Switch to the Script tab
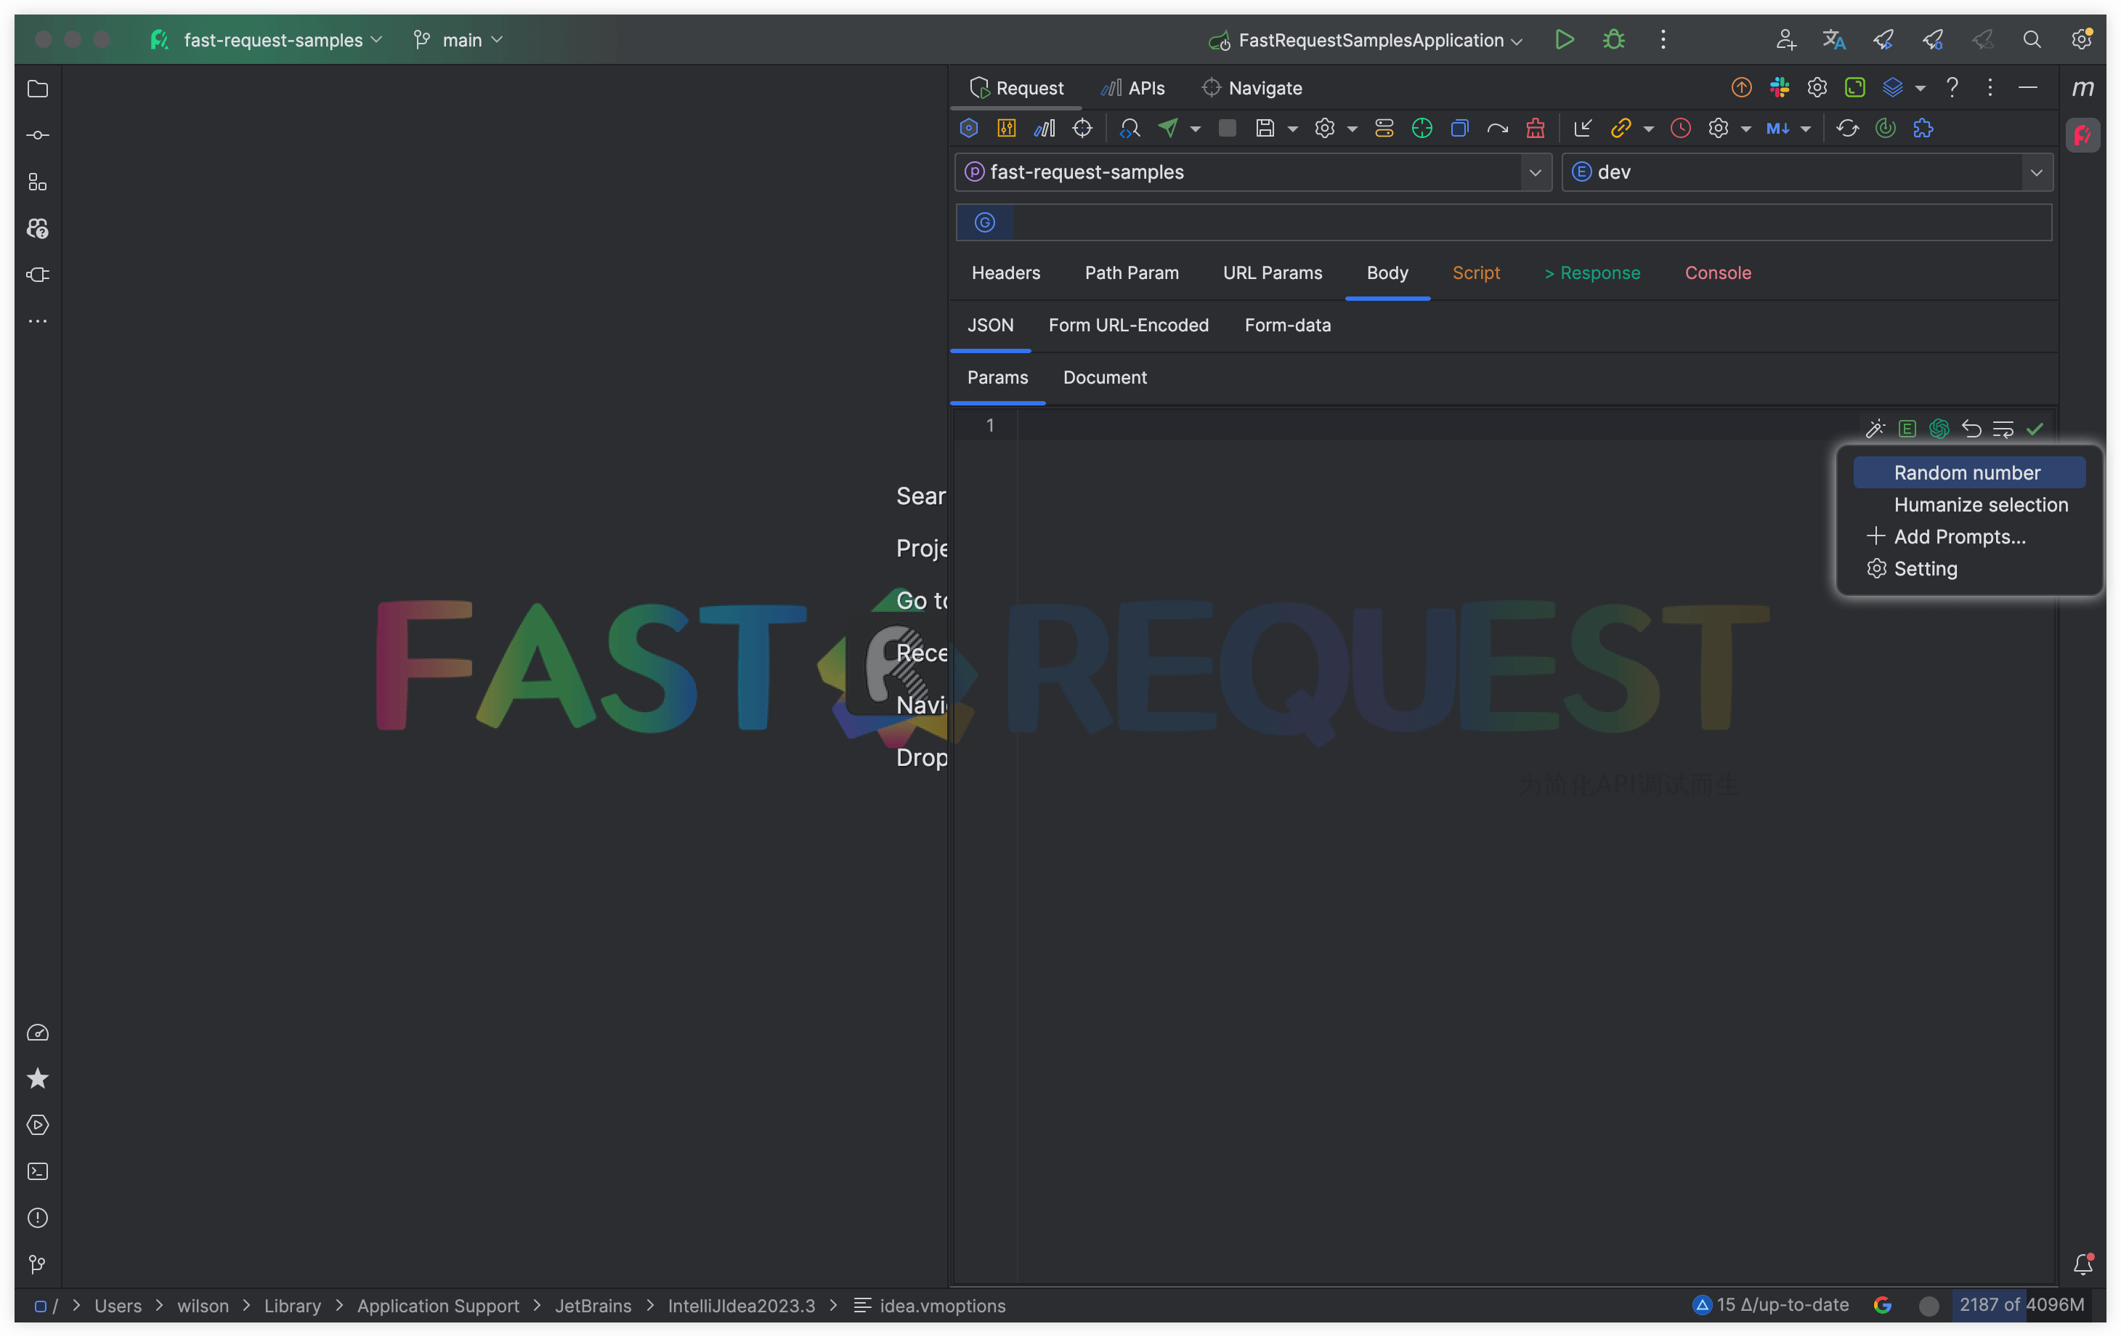The width and height of the screenshot is (2121, 1337). [1475, 272]
